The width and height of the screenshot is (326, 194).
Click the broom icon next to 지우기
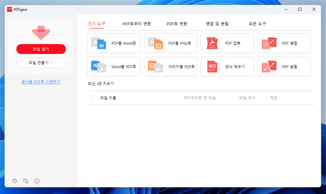[x=99, y=84]
